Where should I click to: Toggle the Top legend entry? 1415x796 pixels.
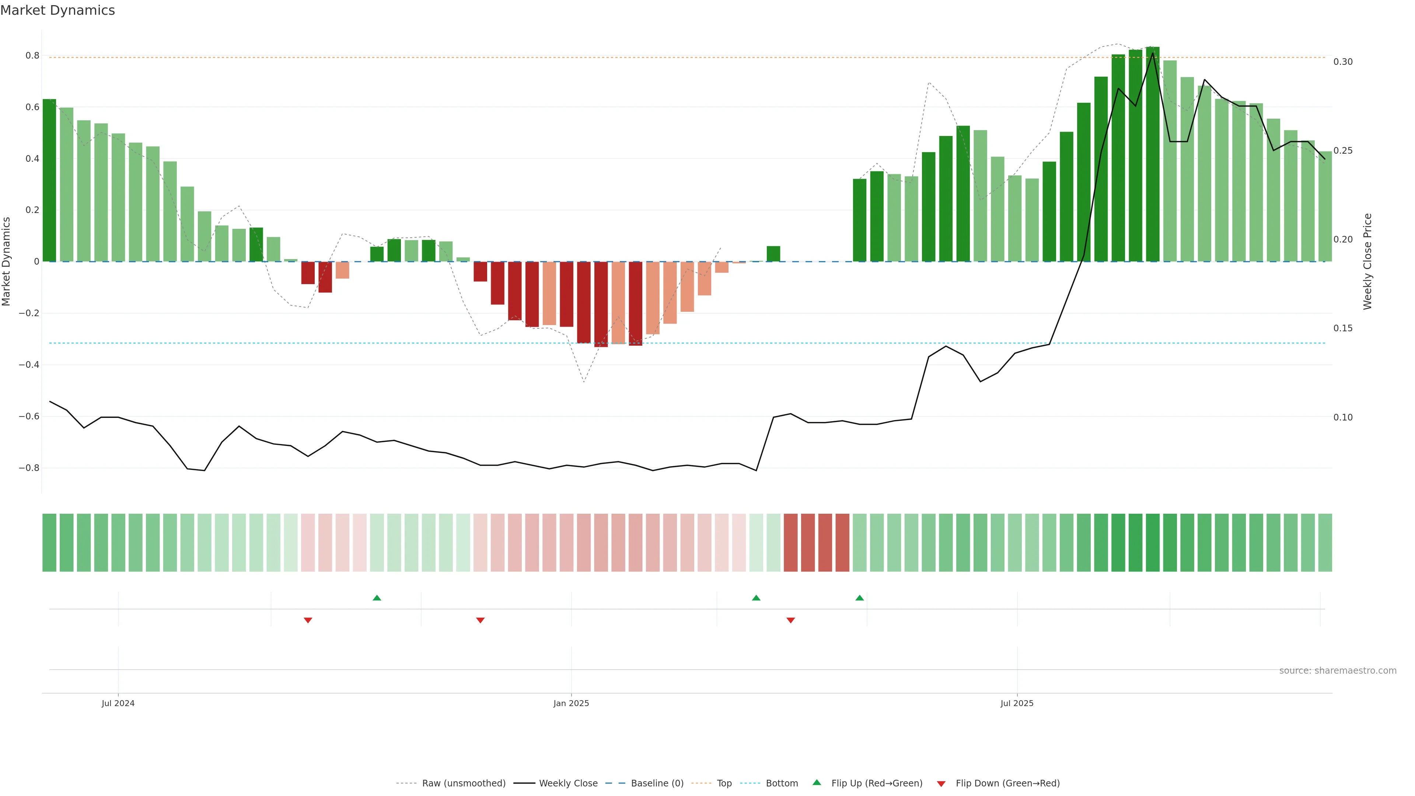[x=724, y=783]
